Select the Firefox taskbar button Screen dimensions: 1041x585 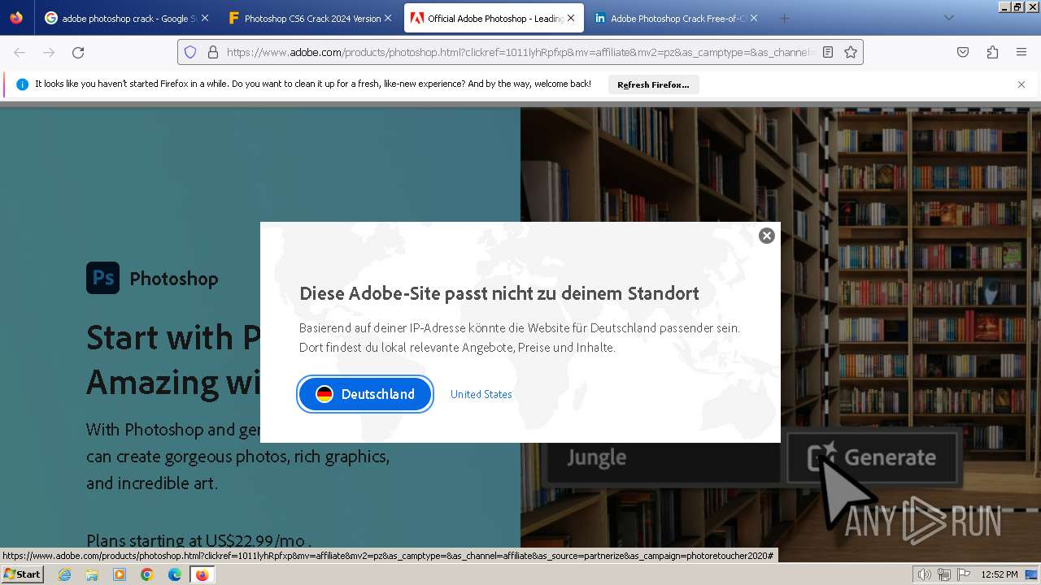coord(202,574)
